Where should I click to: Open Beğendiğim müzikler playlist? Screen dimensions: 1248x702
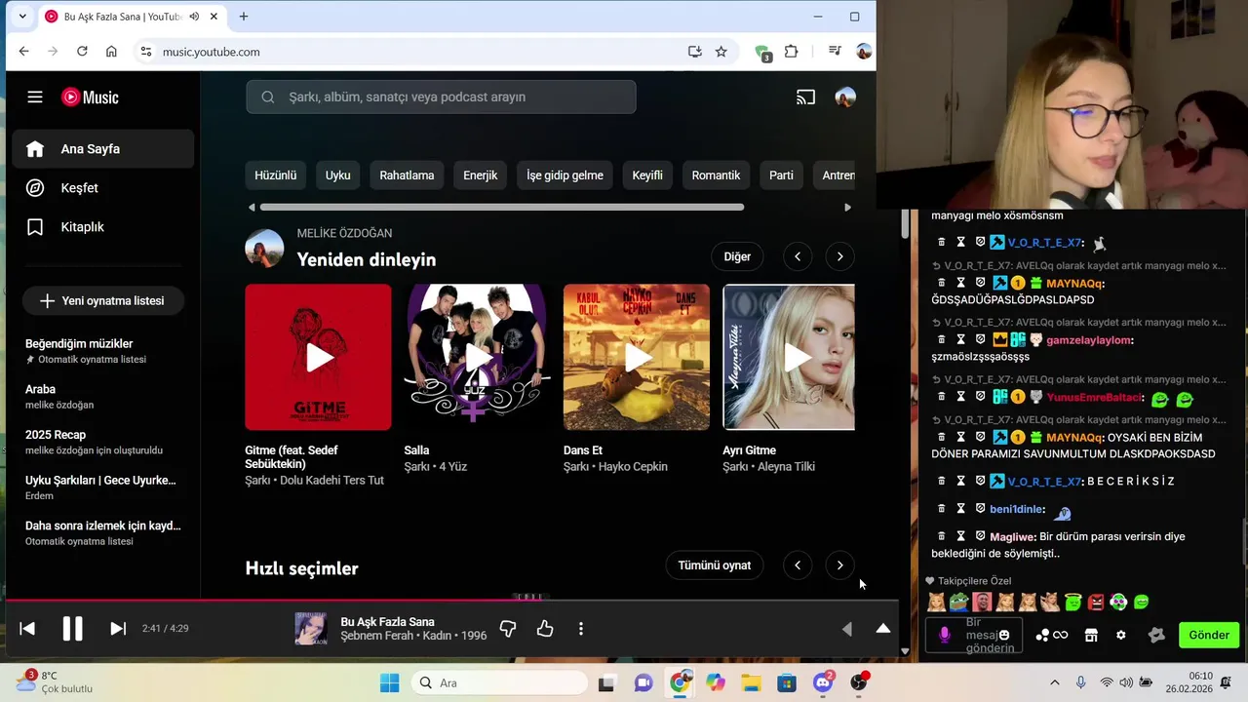103,351
